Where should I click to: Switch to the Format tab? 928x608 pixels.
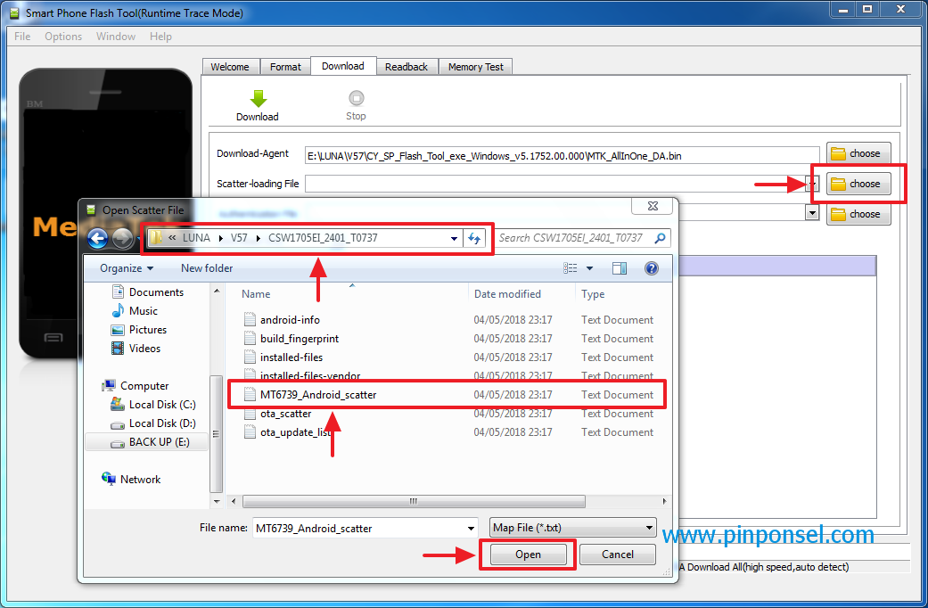[x=286, y=67]
